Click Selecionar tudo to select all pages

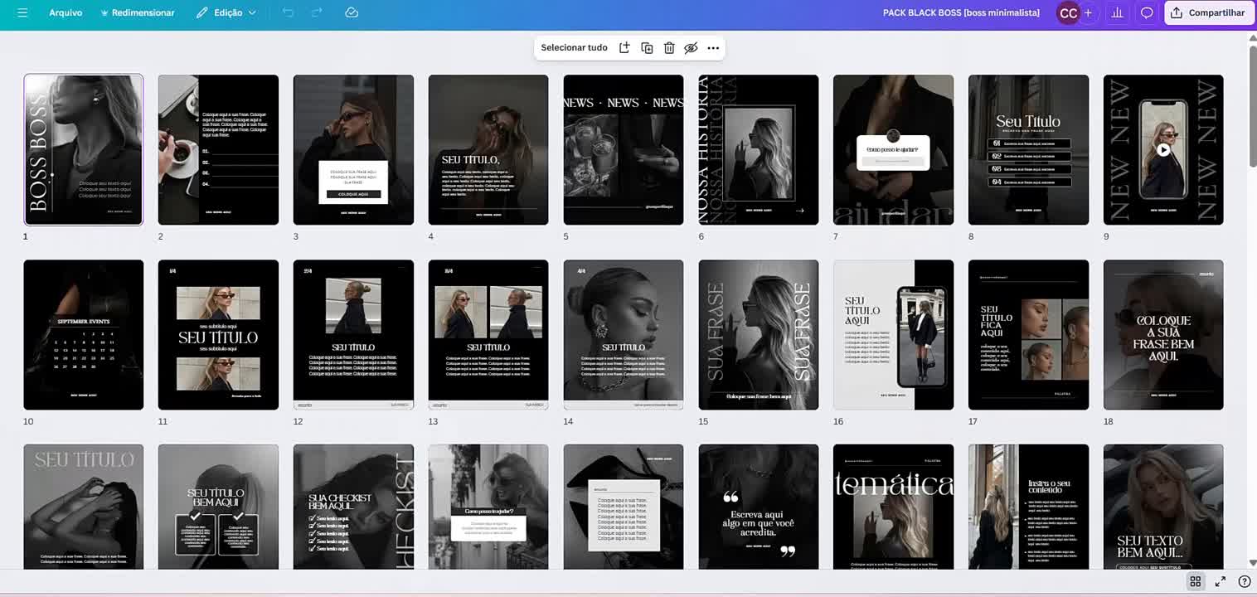(574, 48)
